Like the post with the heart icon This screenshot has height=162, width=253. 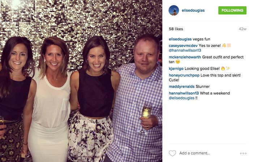coord(172,153)
